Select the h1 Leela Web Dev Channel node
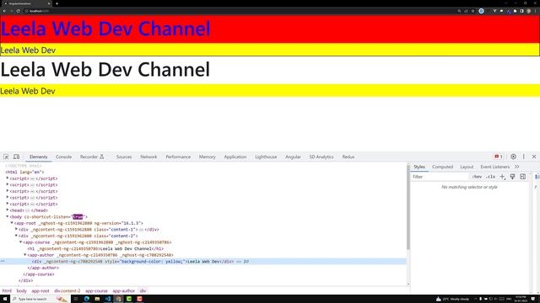Image resolution: width=540 pixels, height=303 pixels. point(95,248)
